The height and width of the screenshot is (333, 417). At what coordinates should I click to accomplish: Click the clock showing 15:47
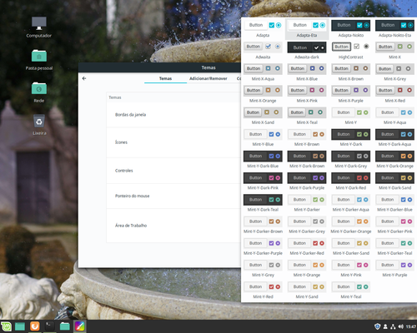tap(411, 326)
